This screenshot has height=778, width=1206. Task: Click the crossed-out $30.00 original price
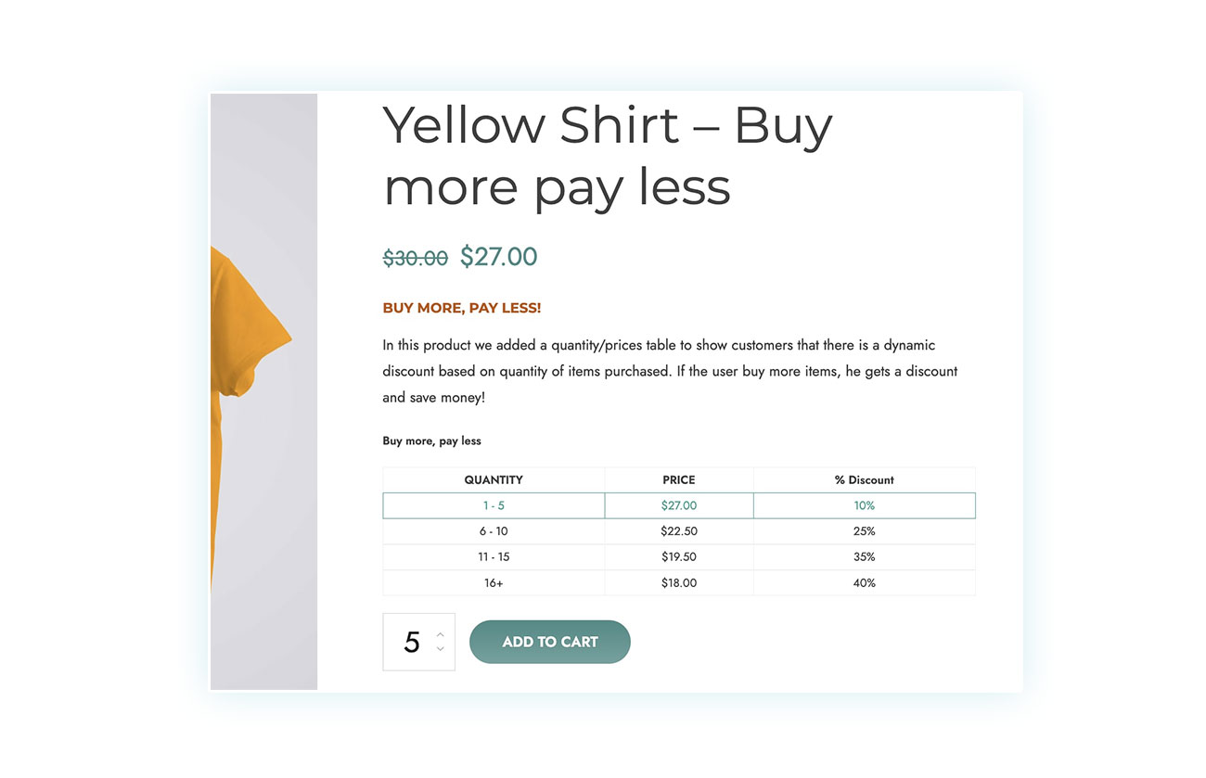(x=416, y=259)
